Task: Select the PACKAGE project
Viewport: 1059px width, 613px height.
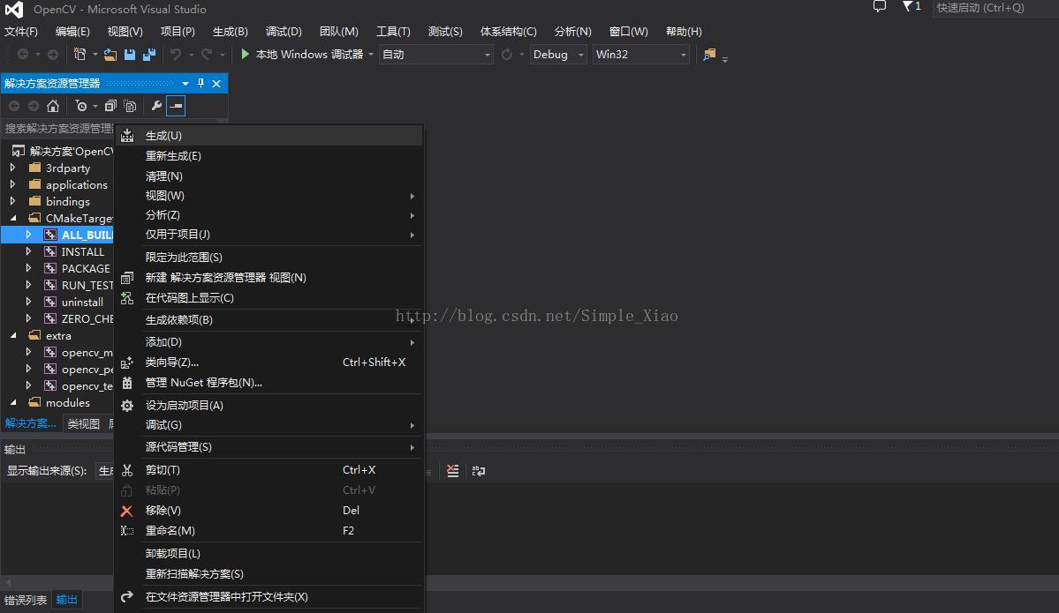Action: coord(85,268)
